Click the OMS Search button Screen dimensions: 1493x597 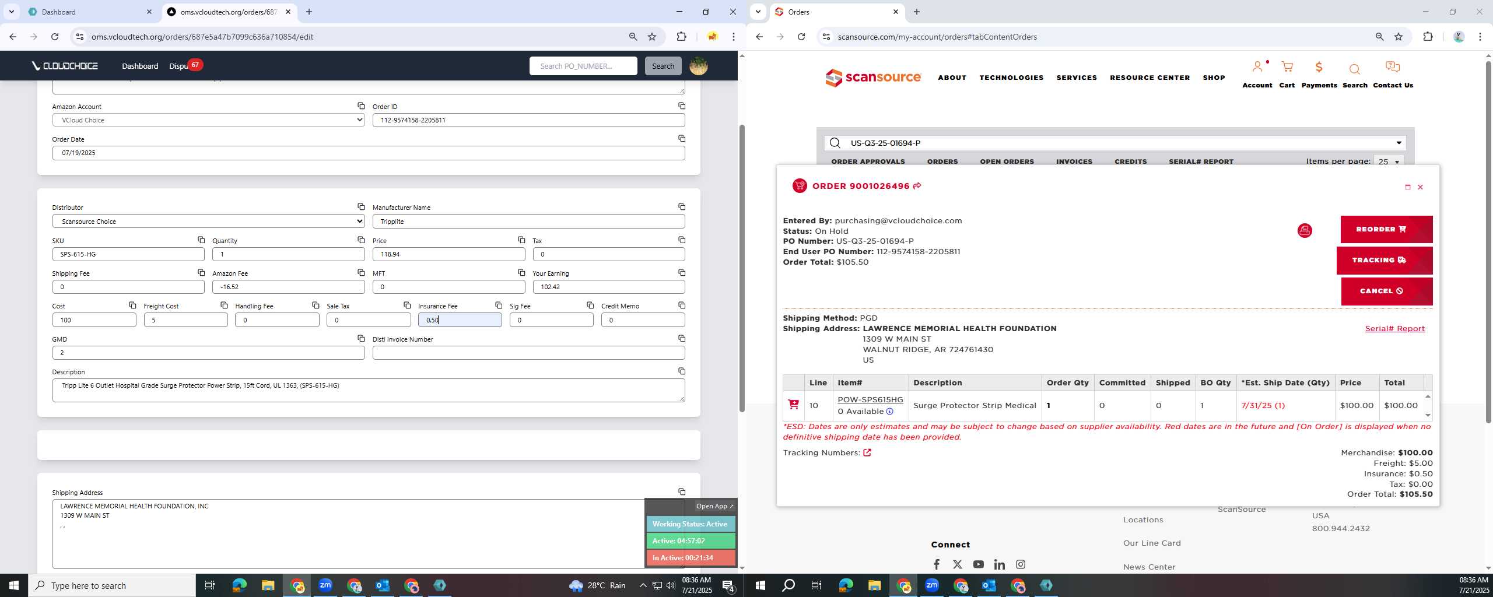click(x=663, y=66)
